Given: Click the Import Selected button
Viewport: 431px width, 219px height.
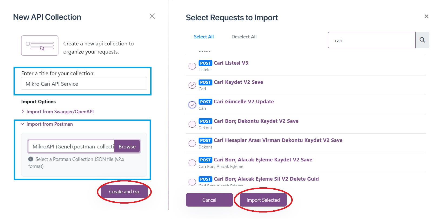Looking at the screenshot, I should coord(263,200).
